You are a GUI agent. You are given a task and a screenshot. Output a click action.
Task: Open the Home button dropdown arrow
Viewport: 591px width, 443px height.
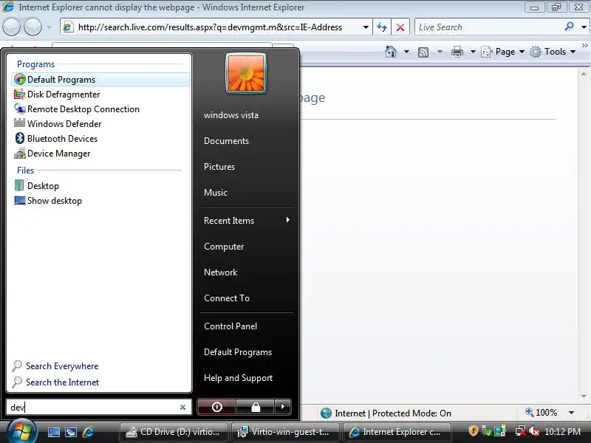point(406,52)
